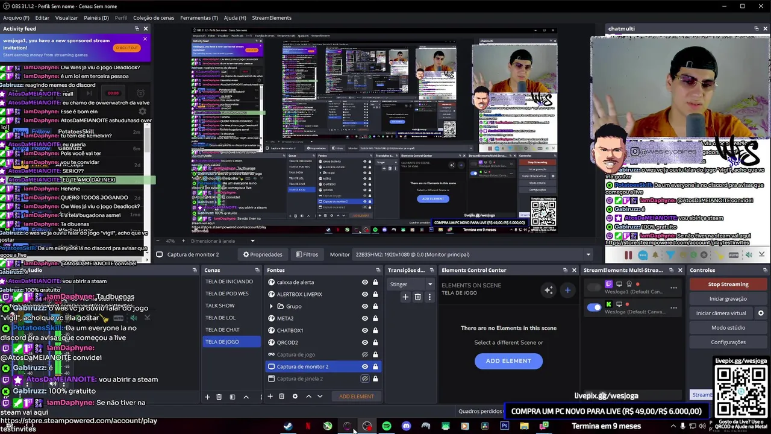Viewport: 771px width, 434px height.
Task: Enable the WesJoga1 Twitch stream toggle
Action: 594,288
